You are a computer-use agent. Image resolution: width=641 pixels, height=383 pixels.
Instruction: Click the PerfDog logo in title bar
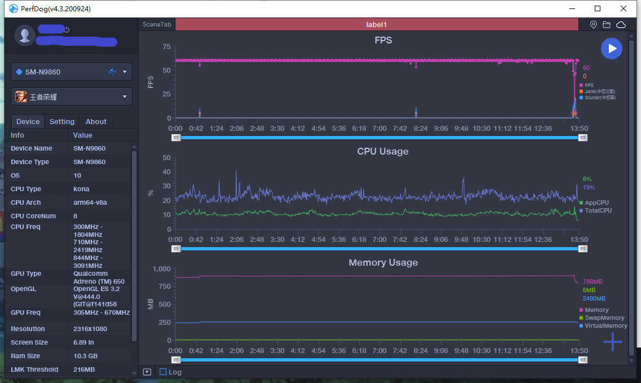[x=14, y=8]
